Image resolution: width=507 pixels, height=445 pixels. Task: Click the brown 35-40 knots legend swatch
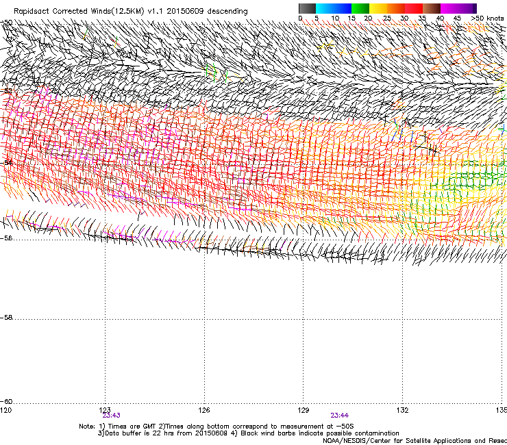click(x=432, y=8)
